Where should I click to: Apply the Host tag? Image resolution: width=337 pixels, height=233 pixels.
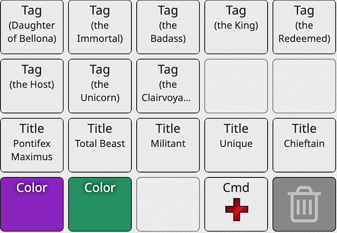pos(32,86)
